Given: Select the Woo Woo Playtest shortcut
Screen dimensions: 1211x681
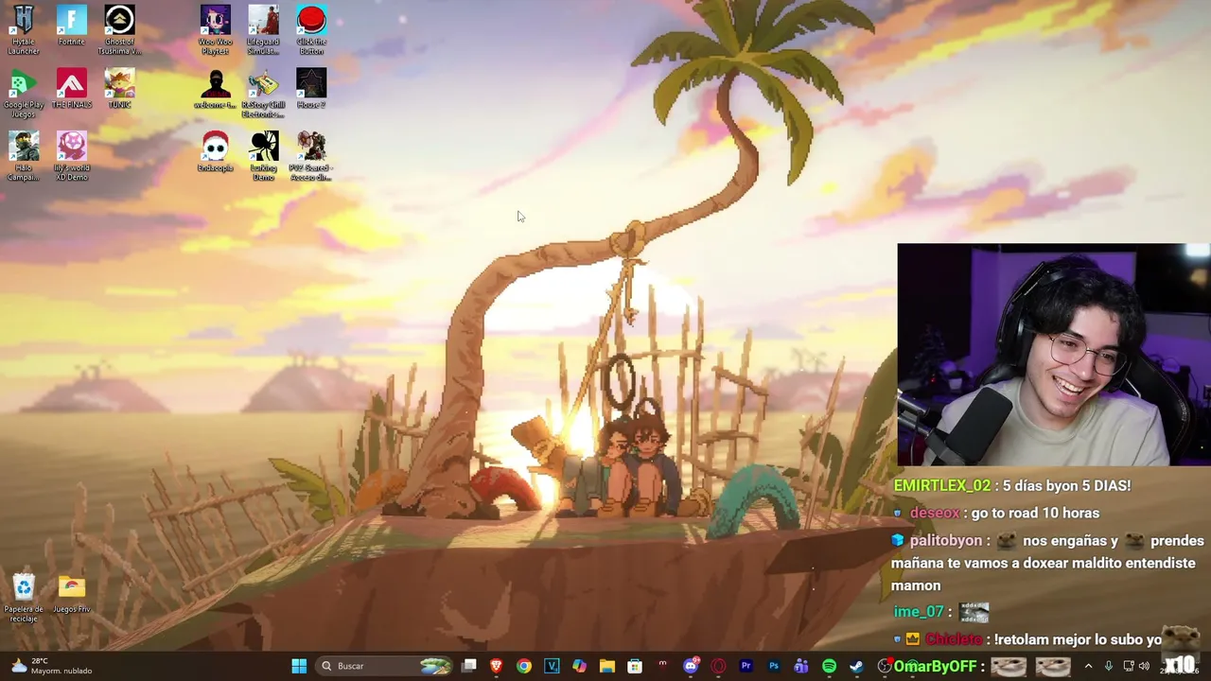Looking at the screenshot, I should pyautogui.click(x=216, y=29).
